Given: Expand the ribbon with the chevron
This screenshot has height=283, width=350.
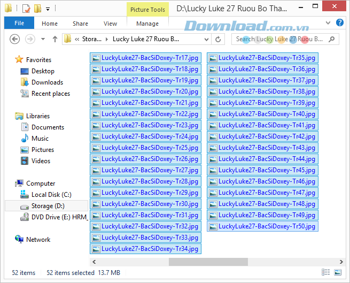Looking at the screenshot, I should click(x=328, y=22).
